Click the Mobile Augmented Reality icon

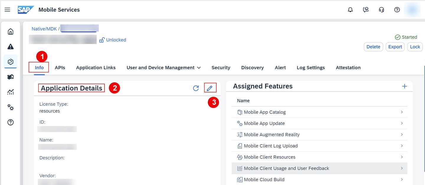click(x=240, y=135)
